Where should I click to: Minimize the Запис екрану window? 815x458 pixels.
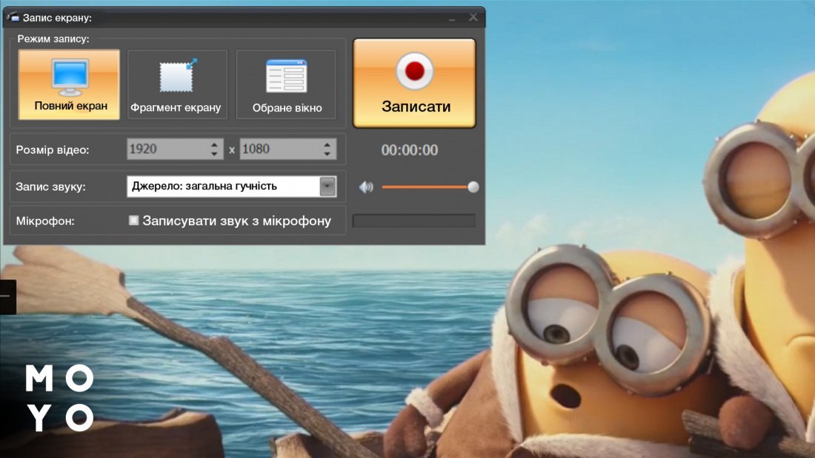click(452, 17)
